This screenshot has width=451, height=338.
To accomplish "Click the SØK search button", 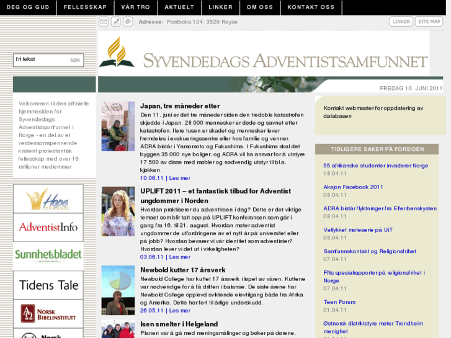I will 75,60.
